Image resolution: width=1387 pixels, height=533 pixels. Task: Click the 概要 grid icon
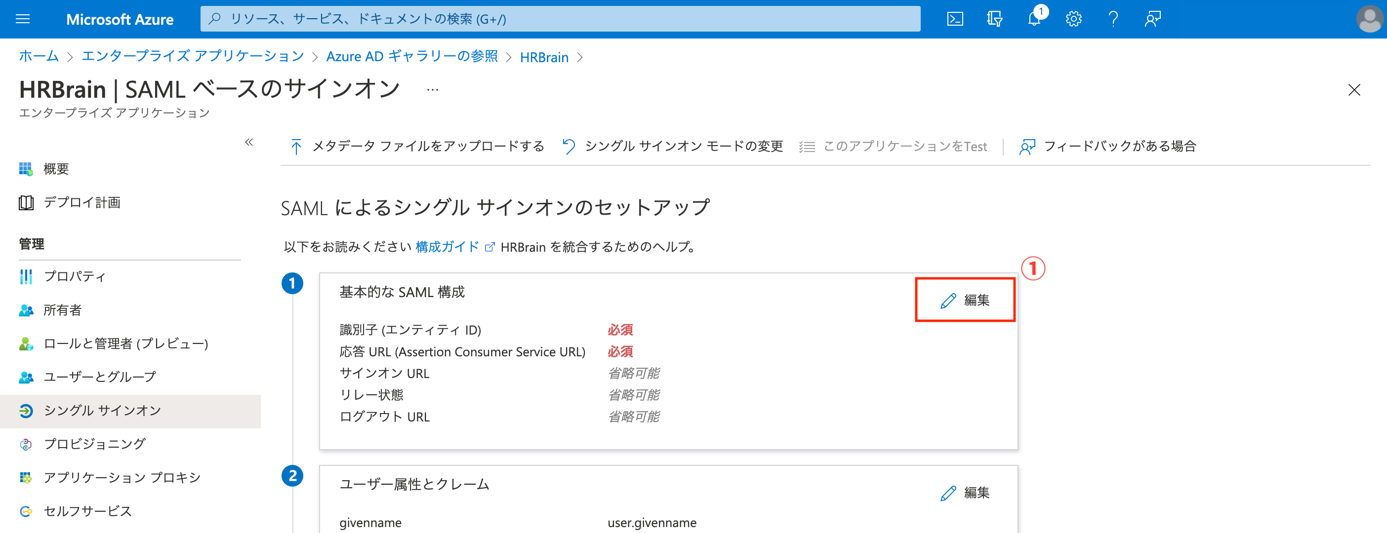pos(26,169)
